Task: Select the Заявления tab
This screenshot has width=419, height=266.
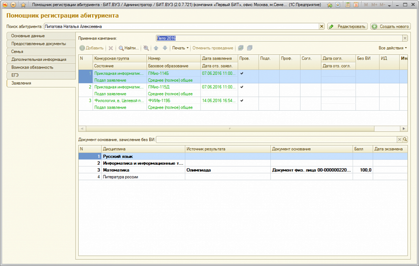Action: (x=41, y=83)
